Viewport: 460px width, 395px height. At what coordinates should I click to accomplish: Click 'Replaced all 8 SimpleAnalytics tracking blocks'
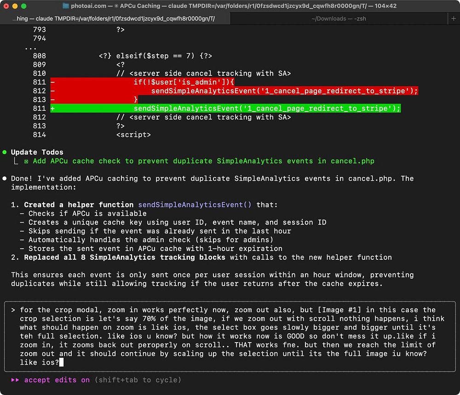pyautogui.click(x=125, y=258)
